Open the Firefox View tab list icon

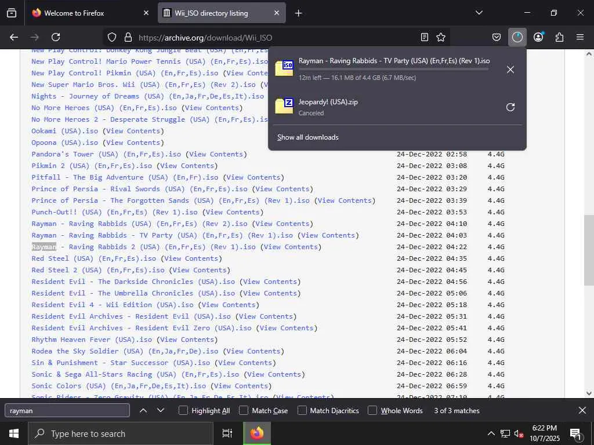point(12,13)
